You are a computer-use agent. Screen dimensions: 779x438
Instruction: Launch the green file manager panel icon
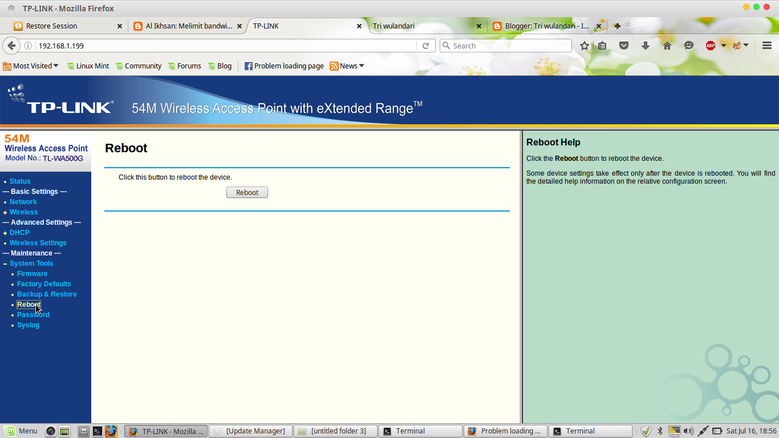pyautogui.click(x=64, y=431)
